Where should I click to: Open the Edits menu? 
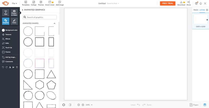(5, 43)
